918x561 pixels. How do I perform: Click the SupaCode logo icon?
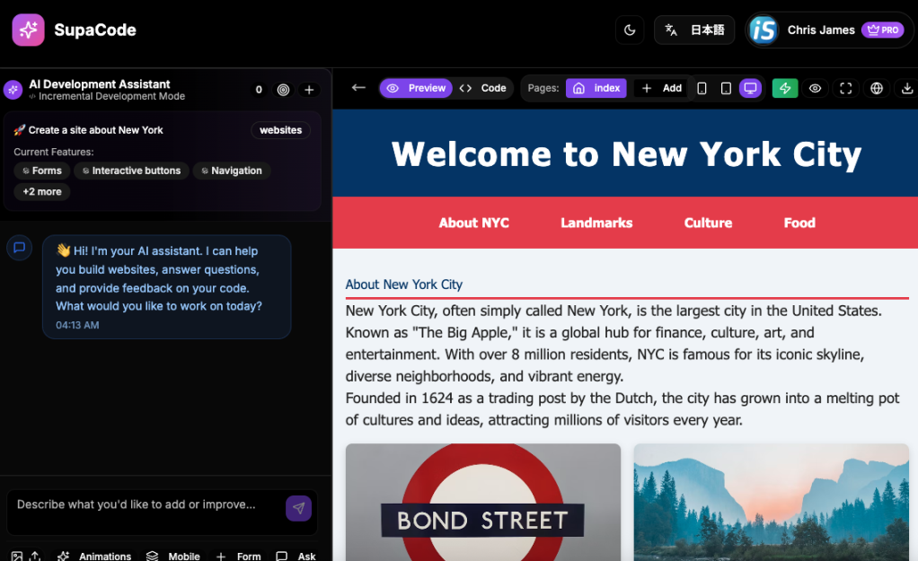(x=28, y=30)
